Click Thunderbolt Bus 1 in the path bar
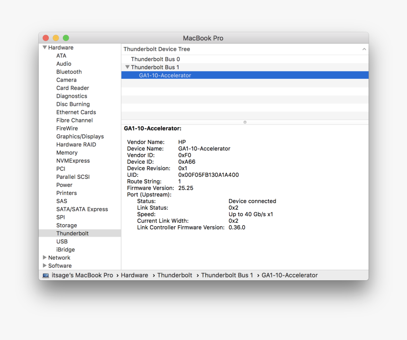407x340 pixels. [227, 276]
